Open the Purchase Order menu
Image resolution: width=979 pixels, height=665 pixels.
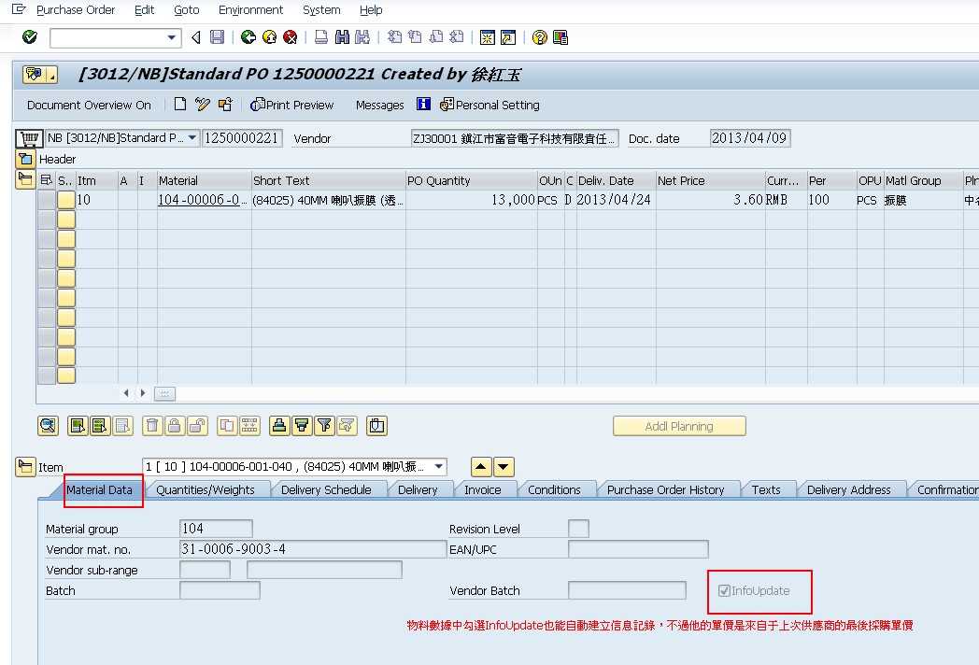point(76,10)
